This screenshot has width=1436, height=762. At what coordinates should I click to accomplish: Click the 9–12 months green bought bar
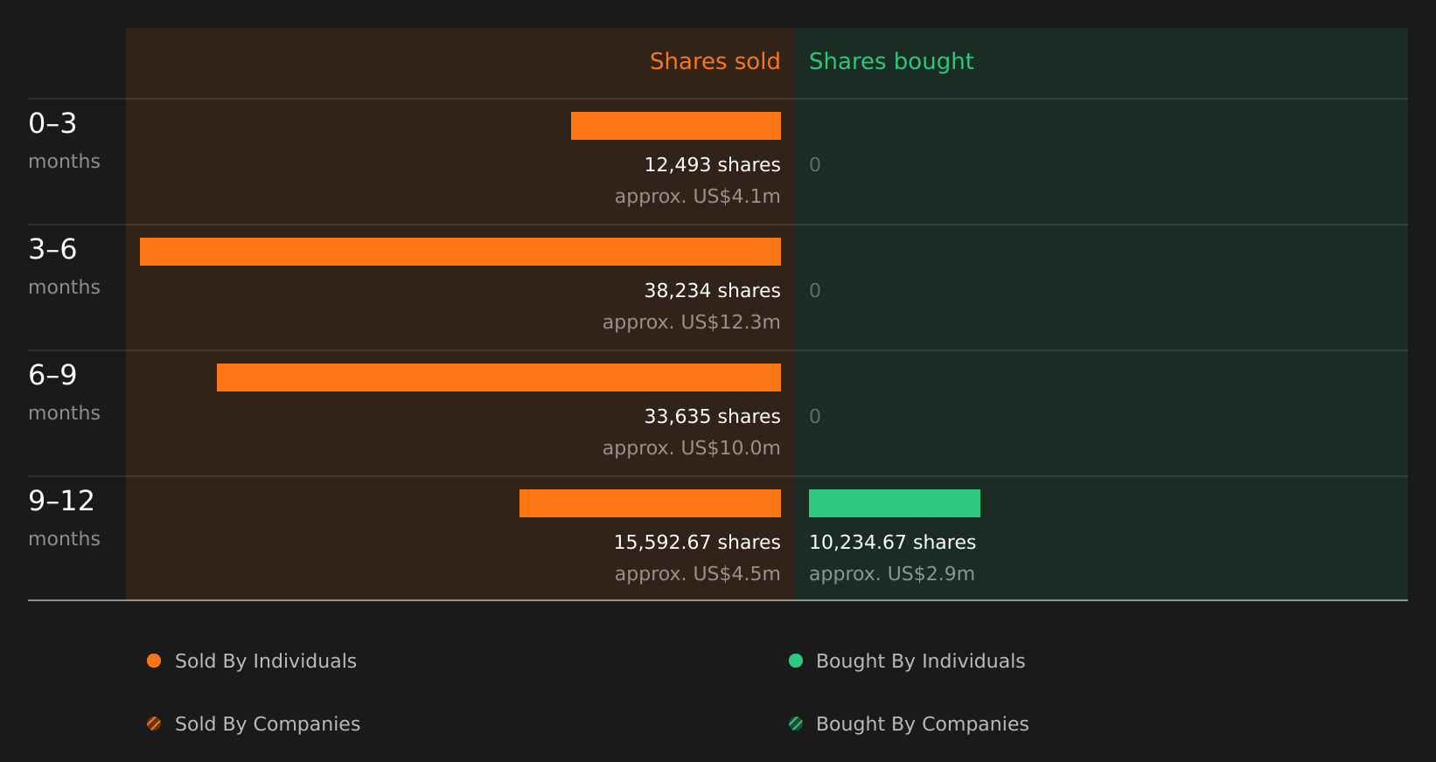coord(895,503)
